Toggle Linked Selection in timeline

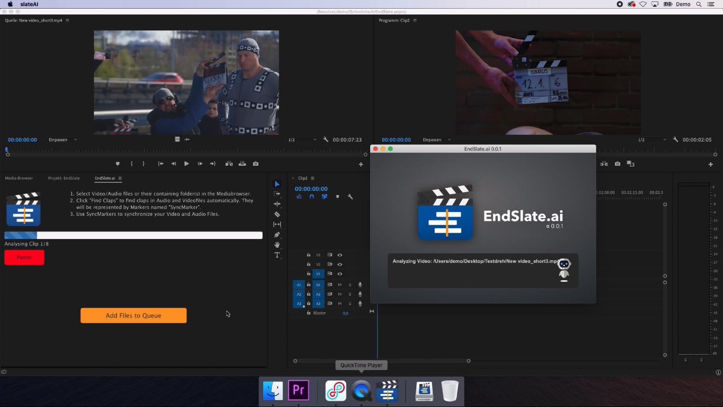tap(324, 197)
